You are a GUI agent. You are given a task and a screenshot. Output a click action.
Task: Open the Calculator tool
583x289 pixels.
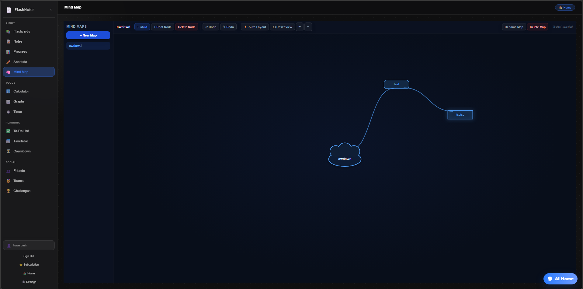[x=21, y=91]
